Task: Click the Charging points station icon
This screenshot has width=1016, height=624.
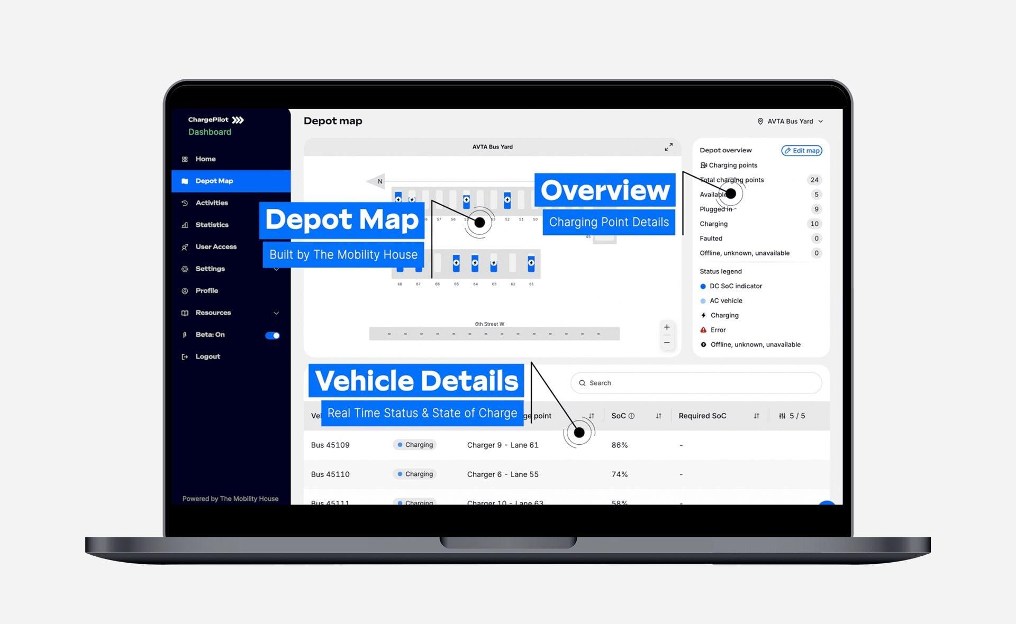Action: [x=704, y=166]
